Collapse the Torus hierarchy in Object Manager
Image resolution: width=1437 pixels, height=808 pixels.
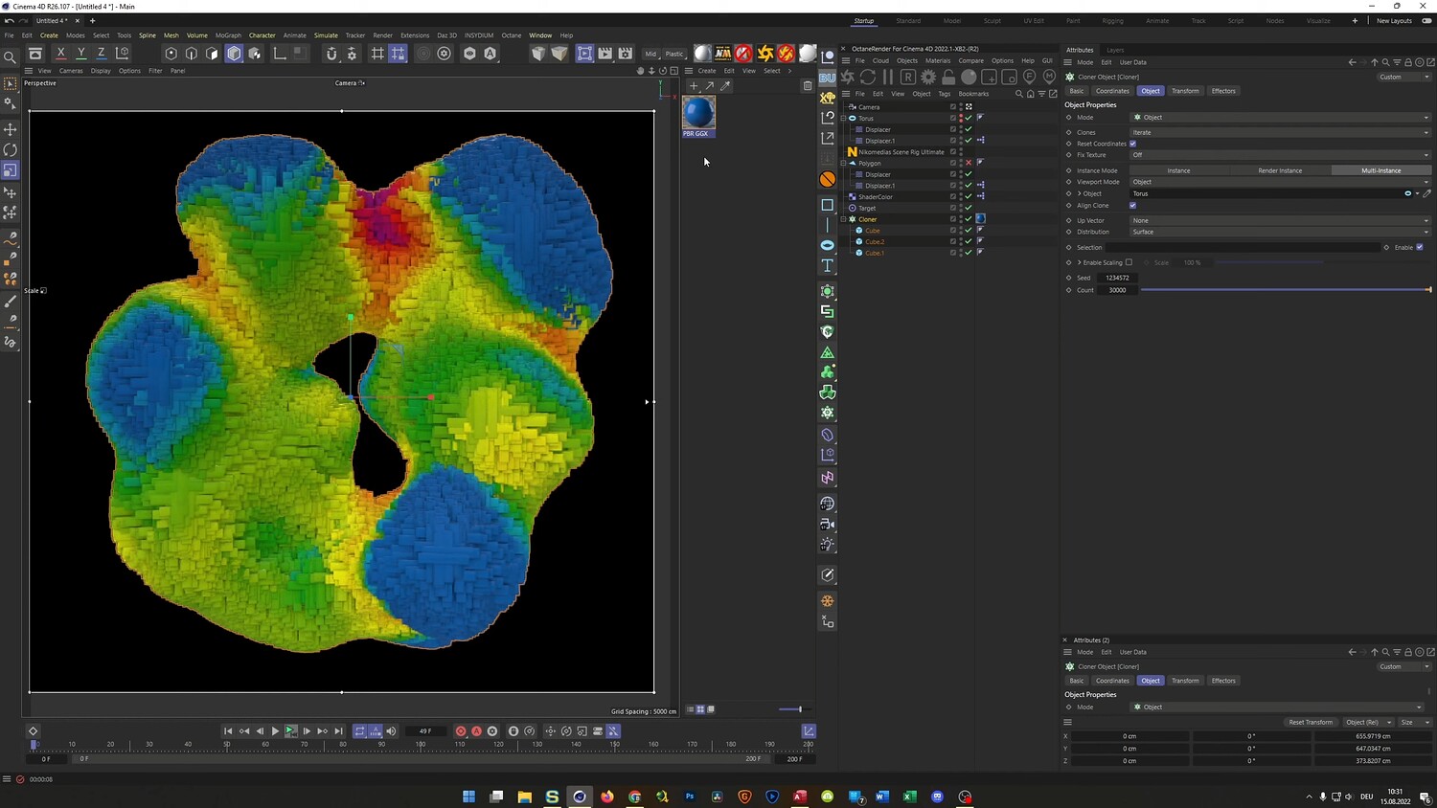coord(844,118)
